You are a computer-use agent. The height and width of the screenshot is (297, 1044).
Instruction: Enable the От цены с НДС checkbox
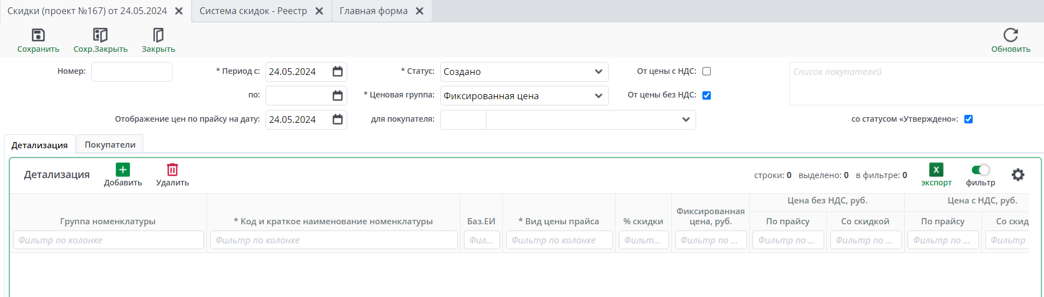[x=706, y=72]
